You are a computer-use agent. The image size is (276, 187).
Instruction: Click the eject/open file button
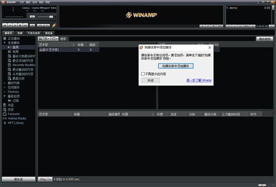(x=32, y=25)
